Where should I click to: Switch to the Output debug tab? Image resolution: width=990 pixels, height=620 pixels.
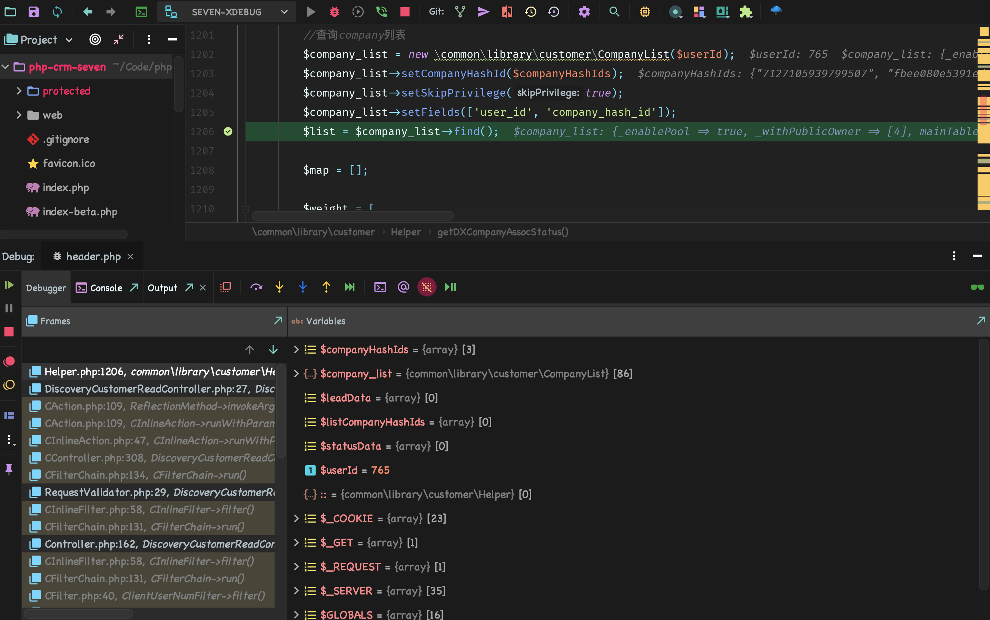(x=162, y=288)
